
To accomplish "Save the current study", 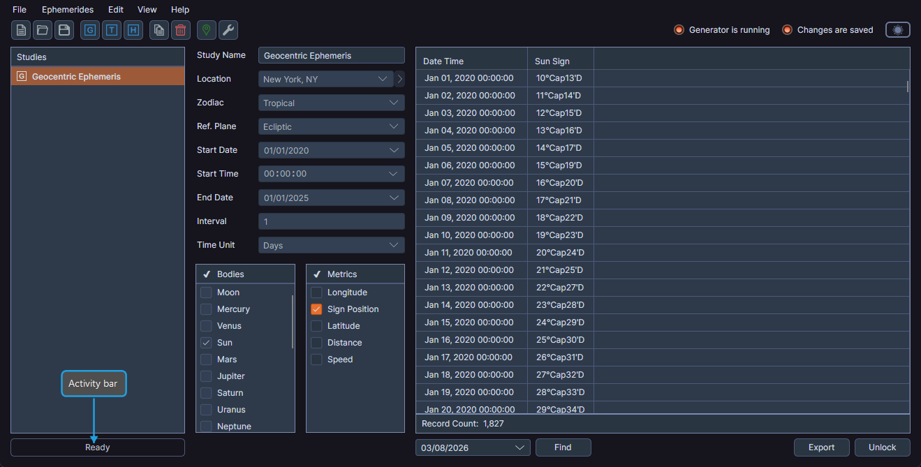I will [64, 30].
